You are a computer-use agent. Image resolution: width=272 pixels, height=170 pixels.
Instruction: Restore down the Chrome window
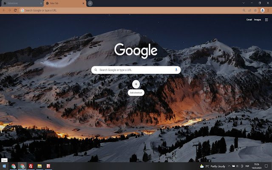pyautogui.click(x=260, y=3)
